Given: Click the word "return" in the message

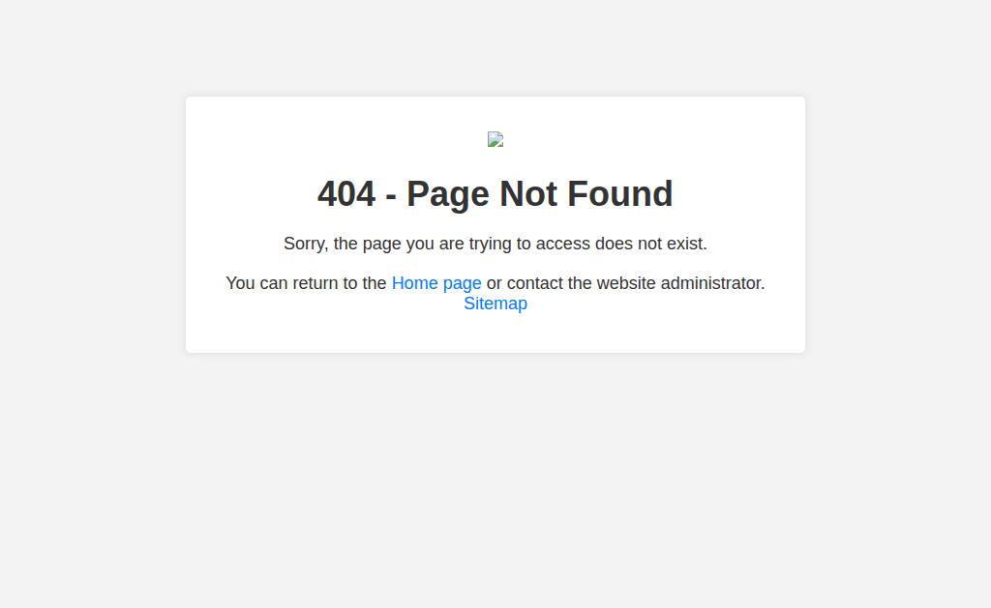Looking at the screenshot, I should tap(315, 283).
